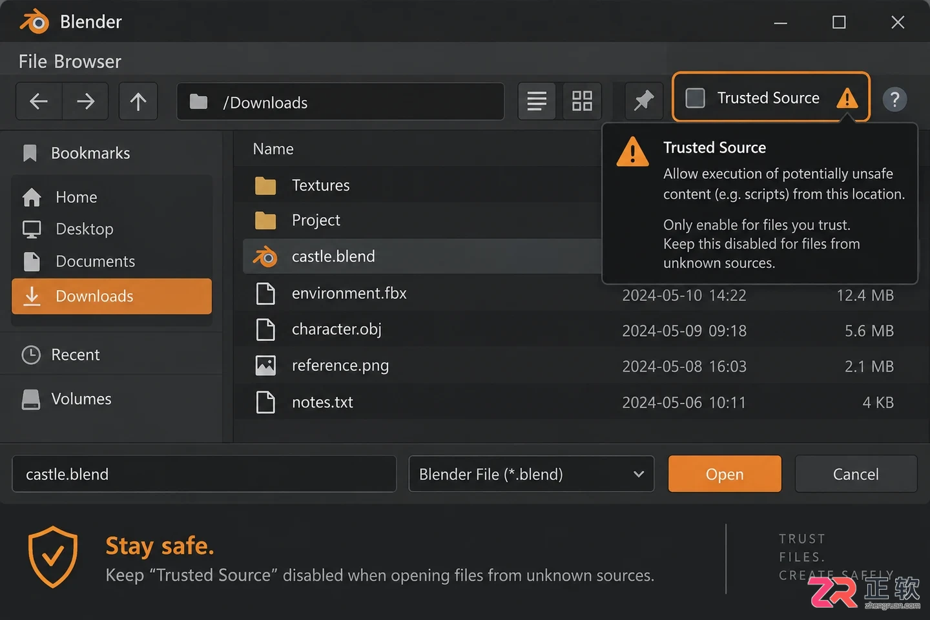Click the reference.png image file icon
The height and width of the screenshot is (620, 930).
click(x=265, y=366)
